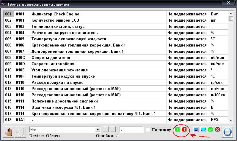Screen dimensions: 237x141
Task: Click the scrollbar down arrow
Action: [231, 120]
